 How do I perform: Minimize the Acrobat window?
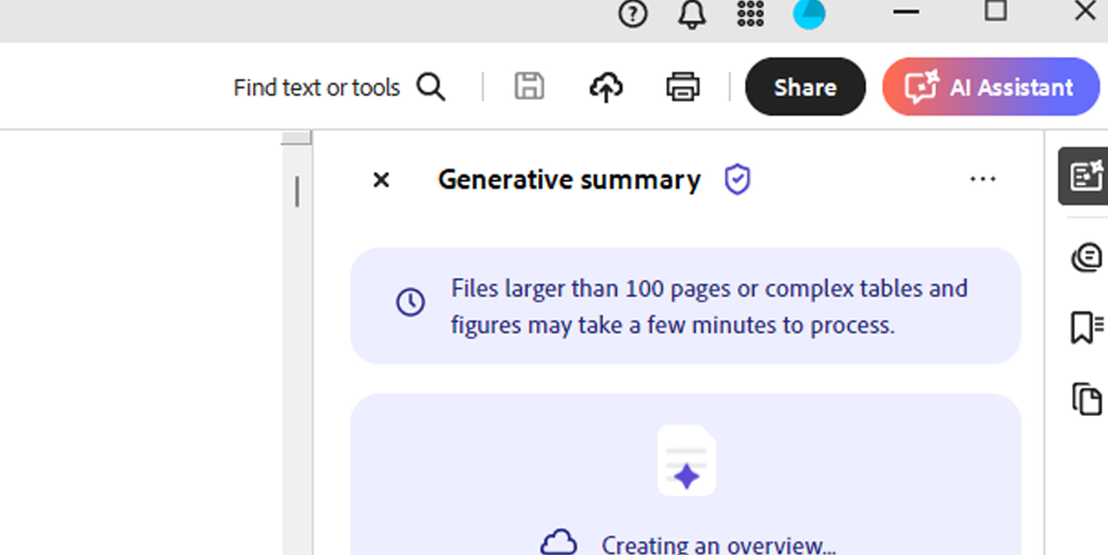906,12
